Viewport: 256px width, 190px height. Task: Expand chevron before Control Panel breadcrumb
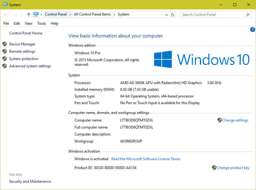pyautogui.click(x=41, y=15)
